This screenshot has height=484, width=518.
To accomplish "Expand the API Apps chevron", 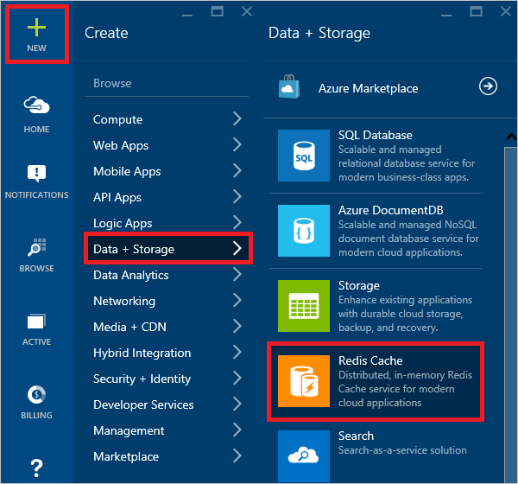I will point(237,196).
